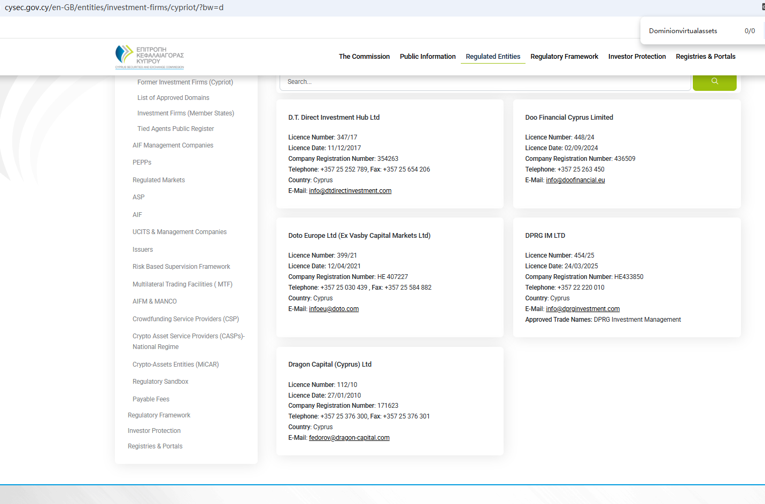Open List of Approved Domains sidebar link
The image size is (765, 504).
pos(173,98)
